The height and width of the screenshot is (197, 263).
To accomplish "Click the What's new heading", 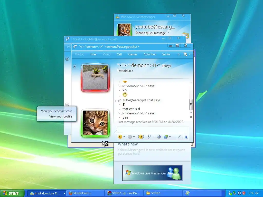I will tap(128, 144).
